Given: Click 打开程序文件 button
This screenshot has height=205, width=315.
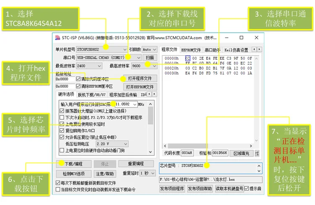Looking at the screenshot, I should coord(140,78).
